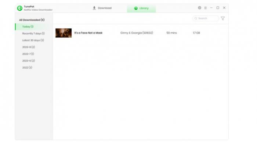The width and height of the screenshot is (257, 148).
Task: Select Recently 7 days (1) filter
Action: pos(33,34)
